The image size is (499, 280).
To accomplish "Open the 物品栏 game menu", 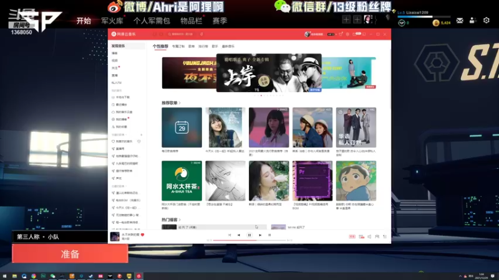I will click(191, 21).
